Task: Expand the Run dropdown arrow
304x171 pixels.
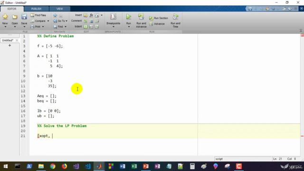Action: click(129, 27)
